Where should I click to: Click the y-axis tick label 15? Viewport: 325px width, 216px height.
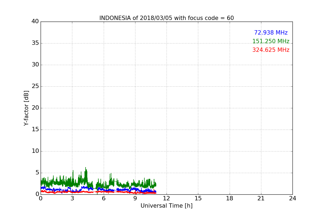pos(35,130)
